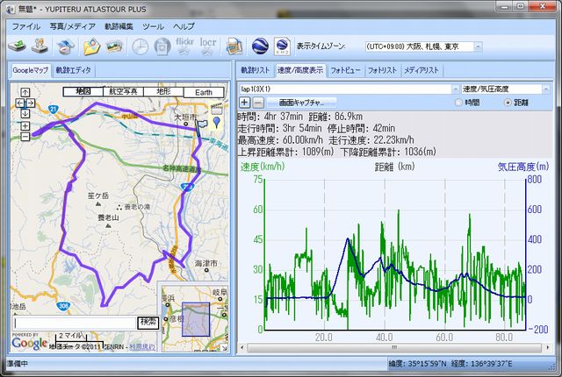The image size is (562, 377).
Task: Open the 利用規約 terms link
Action: tap(142, 346)
